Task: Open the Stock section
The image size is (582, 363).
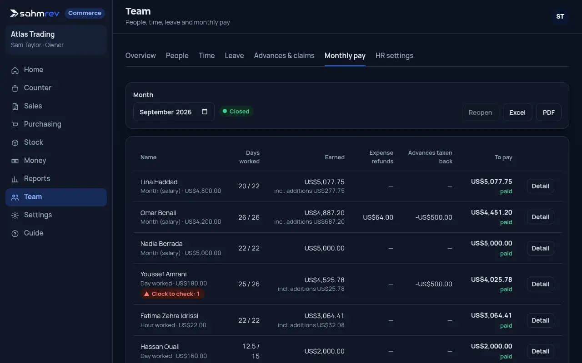Action: (56, 142)
